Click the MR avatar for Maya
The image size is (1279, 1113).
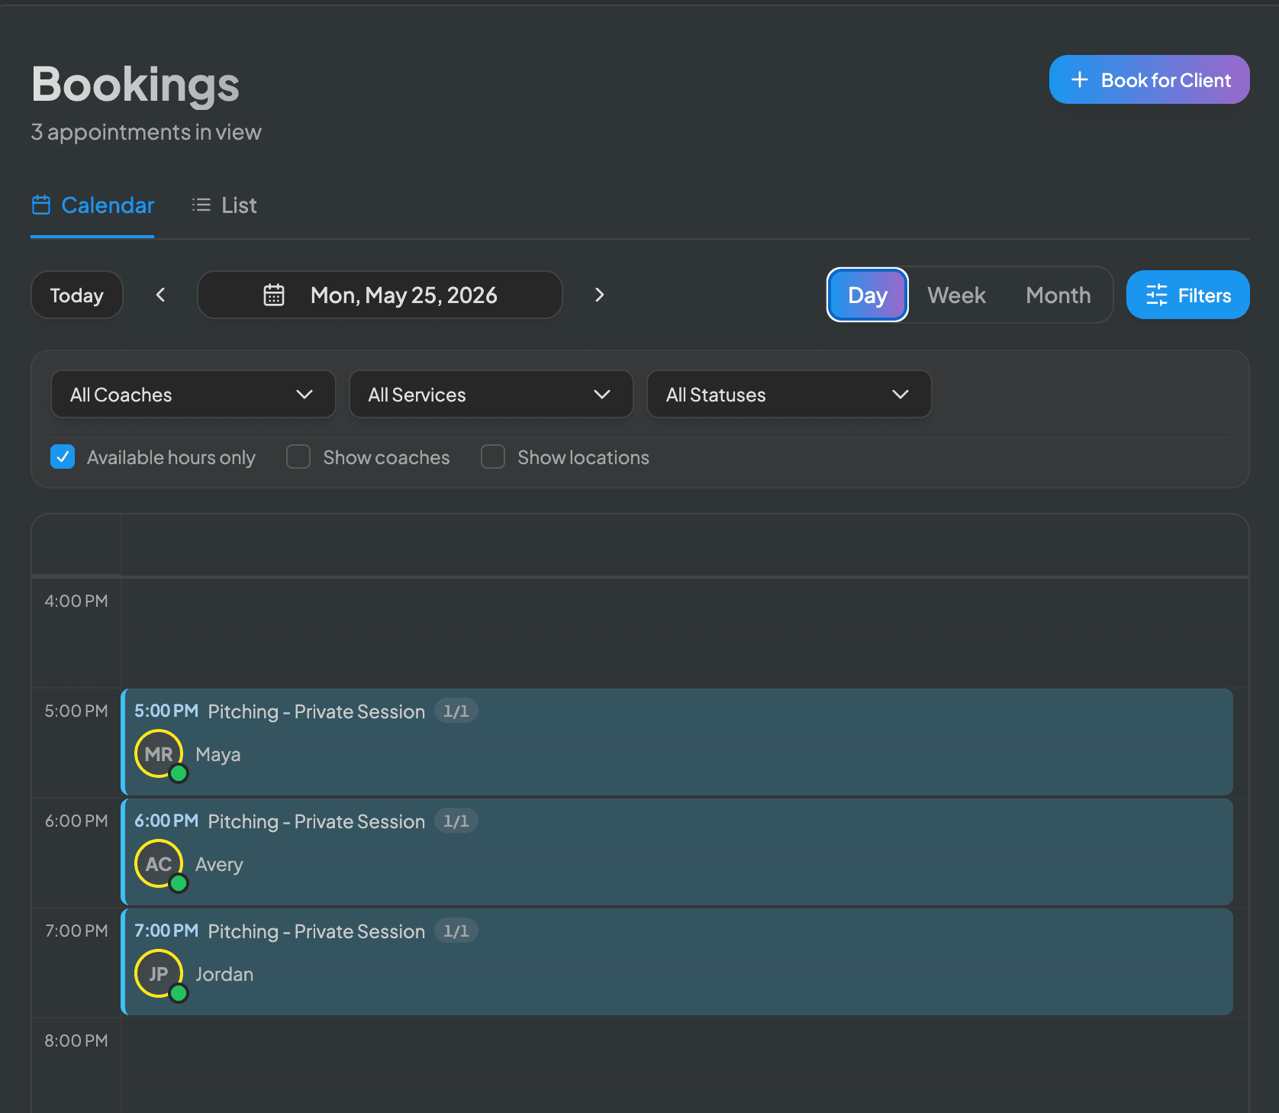(x=159, y=754)
